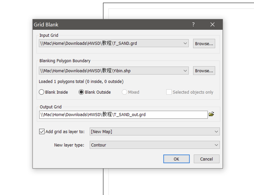Open the output grid folder browse icon
This screenshot has width=254, height=195.
click(x=212, y=114)
